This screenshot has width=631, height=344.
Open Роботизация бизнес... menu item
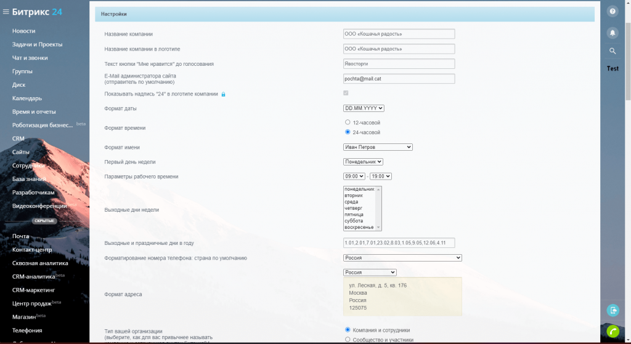[43, 125]
